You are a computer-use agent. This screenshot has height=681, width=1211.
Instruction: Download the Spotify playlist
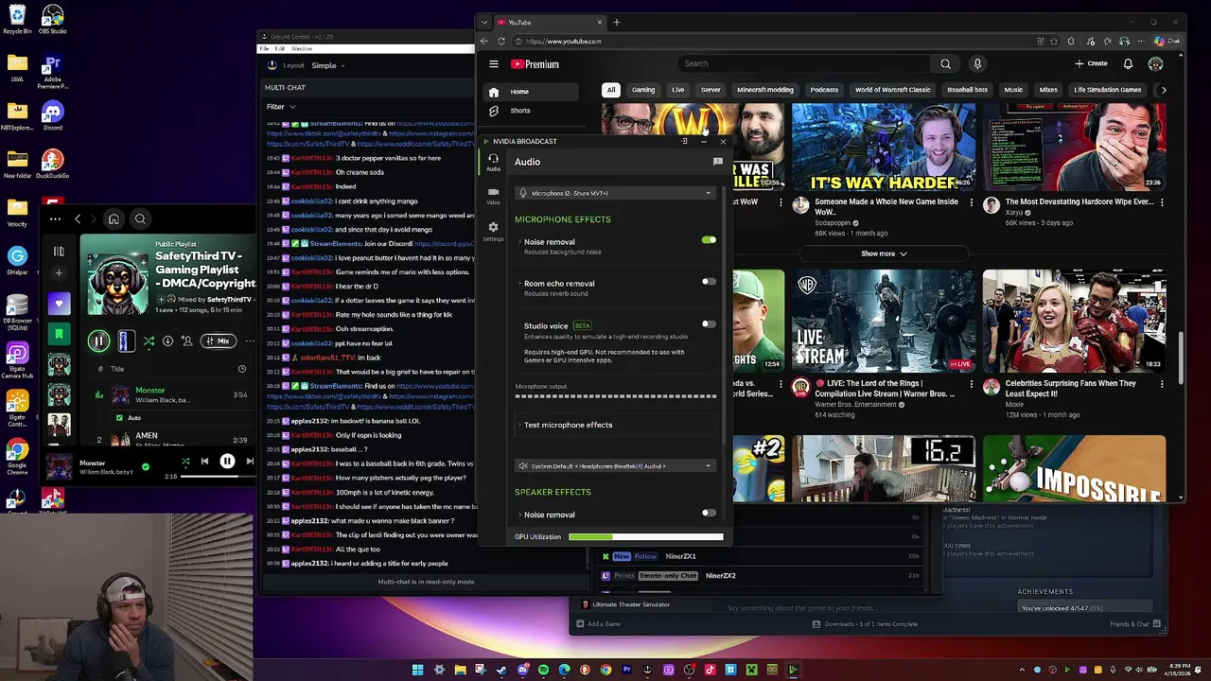coord(167,341)
